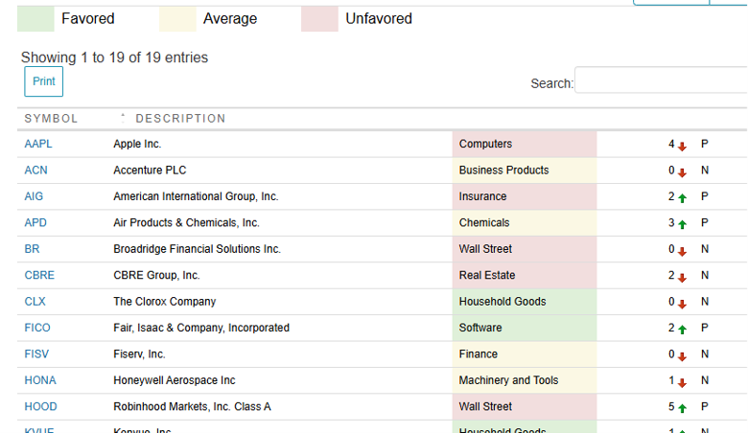Click the red down arrow in CLX row

tap(682, 305)
